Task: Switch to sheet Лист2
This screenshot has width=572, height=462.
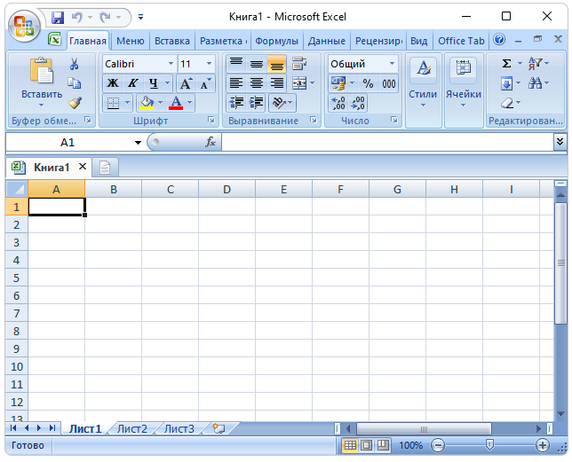Action: tap(132, 429)
